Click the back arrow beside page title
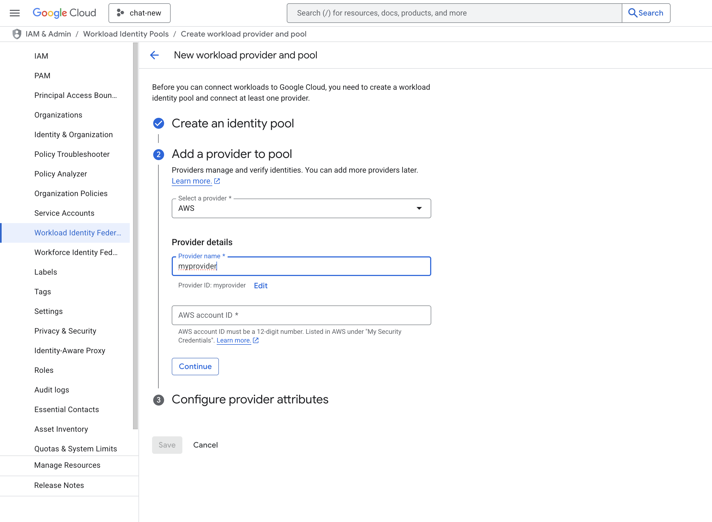This screenshot has width=712, height=522. [154, 55]
